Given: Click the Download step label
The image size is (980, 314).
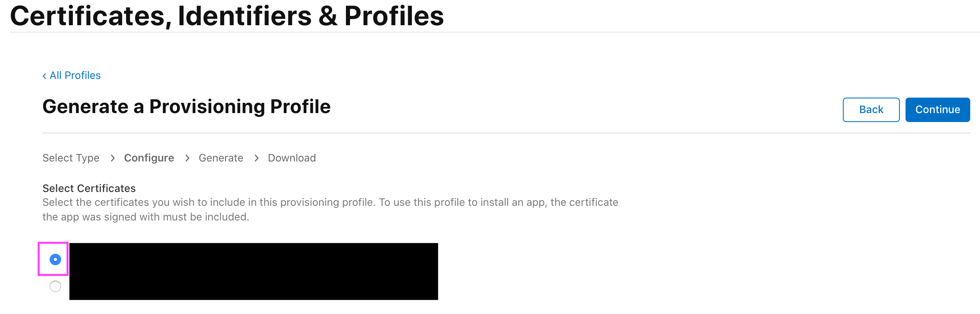Looking at the screenshot, I should [x=292, y=158].
